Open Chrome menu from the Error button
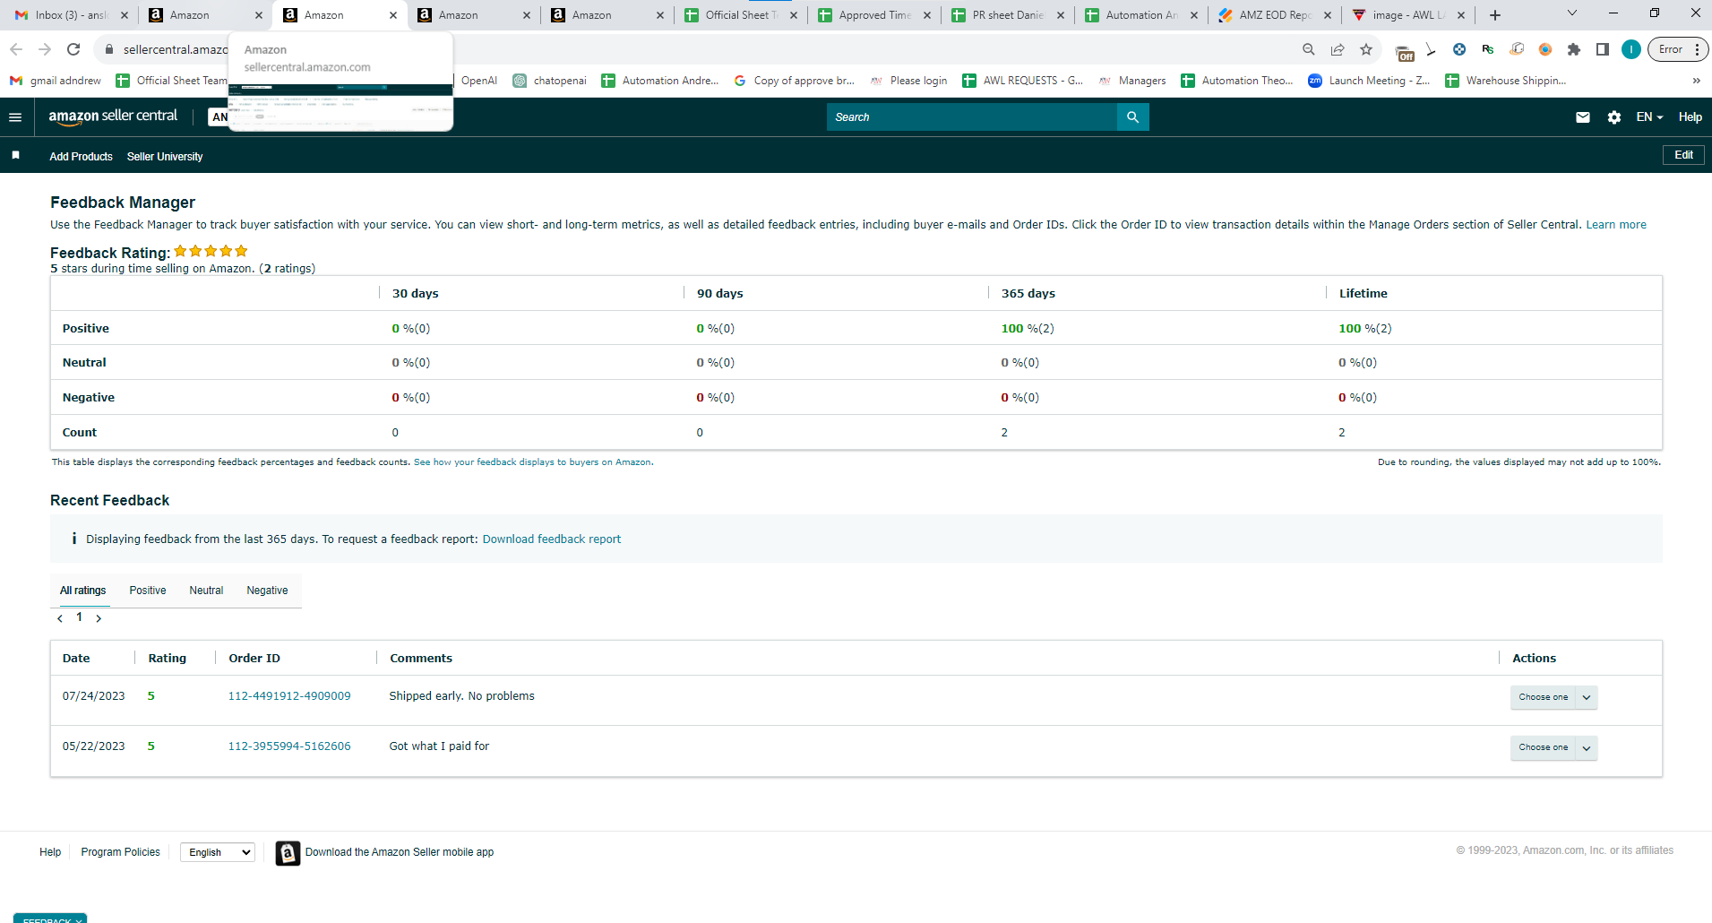The image size is (1712, 923). coord(1678,49)
